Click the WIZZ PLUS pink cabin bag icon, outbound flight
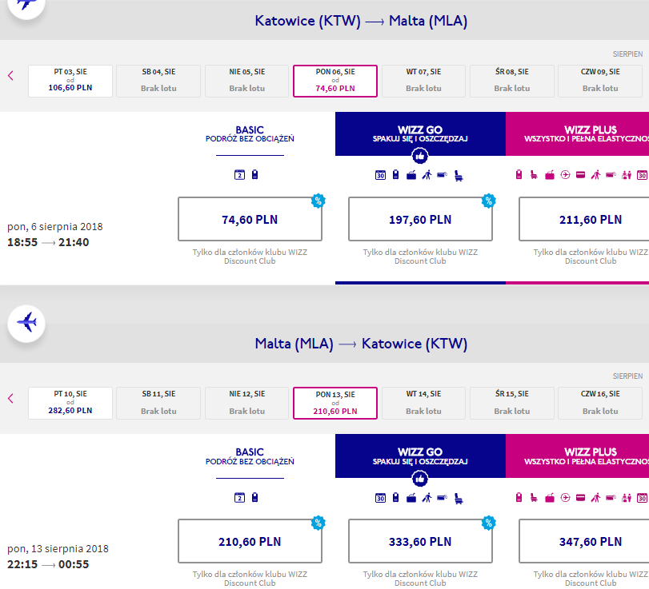649x589 pixels. point(519,175)
